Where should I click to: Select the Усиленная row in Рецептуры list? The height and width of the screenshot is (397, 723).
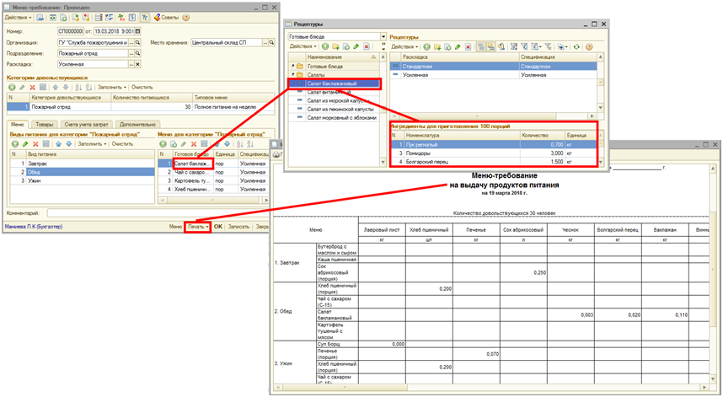416,75
